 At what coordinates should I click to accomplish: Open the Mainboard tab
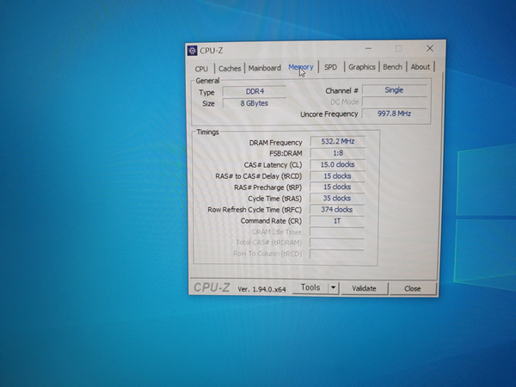265,68
